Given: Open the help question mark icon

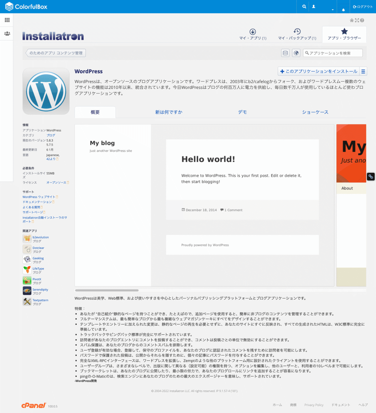Looking at the screenshot, I should tap(362, 20).
